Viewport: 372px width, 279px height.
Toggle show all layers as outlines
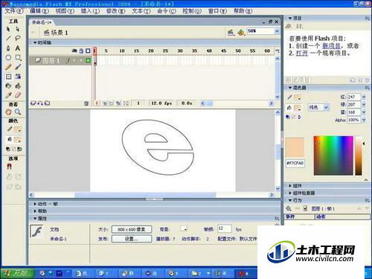click(x=88, y=51)
